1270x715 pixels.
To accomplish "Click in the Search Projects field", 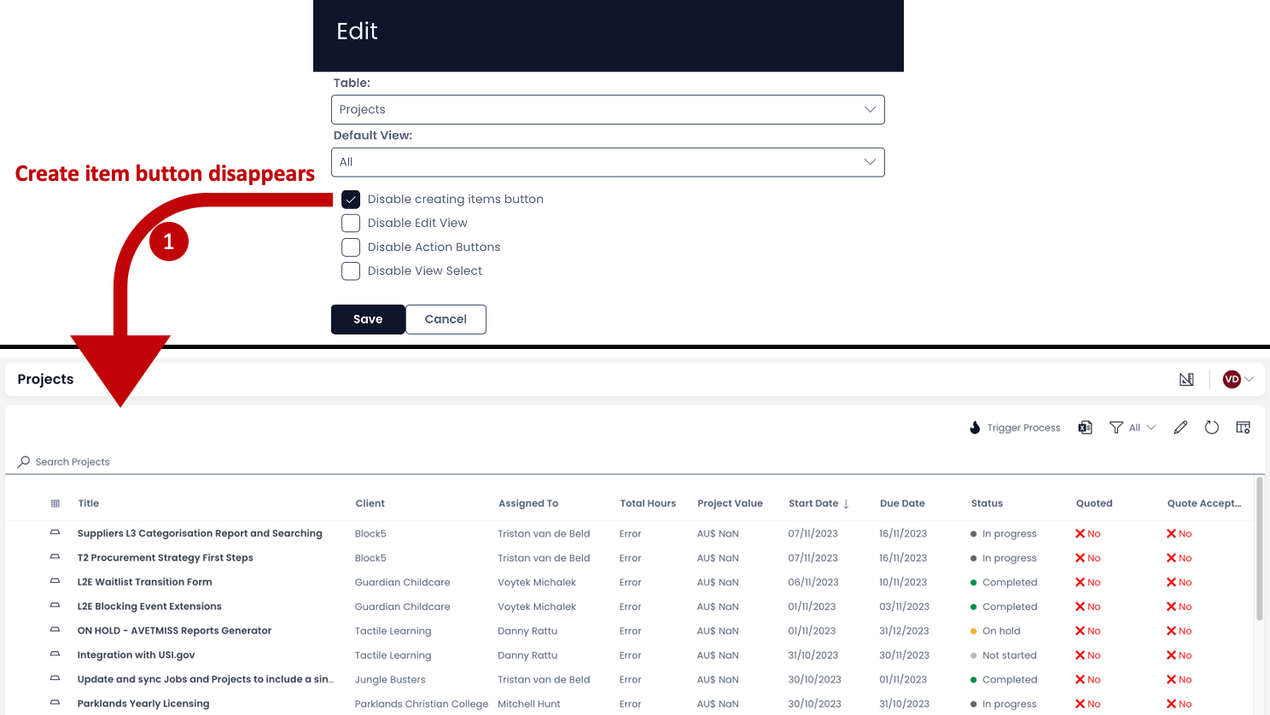I will click(635, 462).
